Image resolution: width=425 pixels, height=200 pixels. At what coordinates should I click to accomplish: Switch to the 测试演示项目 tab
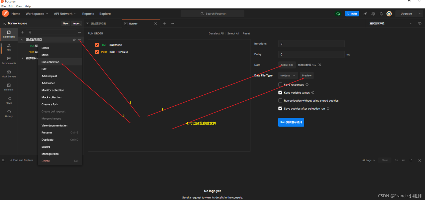(x=102, y=24)
